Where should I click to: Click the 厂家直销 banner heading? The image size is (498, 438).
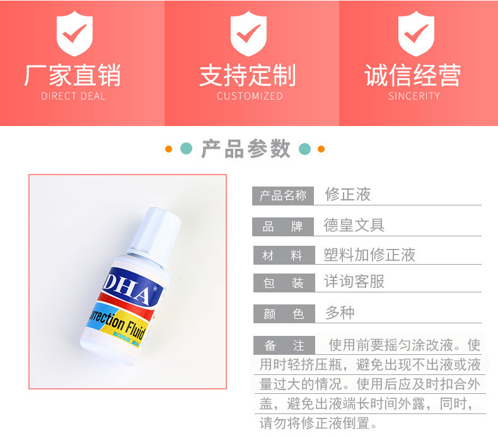72,75
